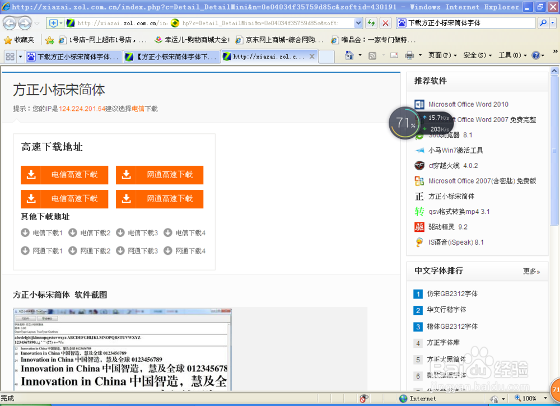Open the 工具(O) menu
560x406 pixels.
(512, 55)
